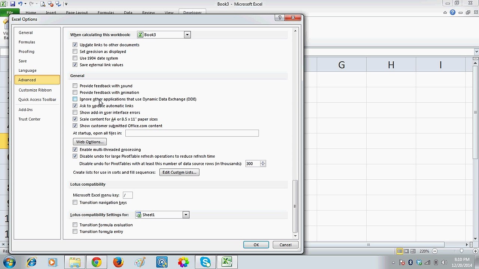
Task: Click the options pane vertical scrollbar thumb
Action: point(295,205)
